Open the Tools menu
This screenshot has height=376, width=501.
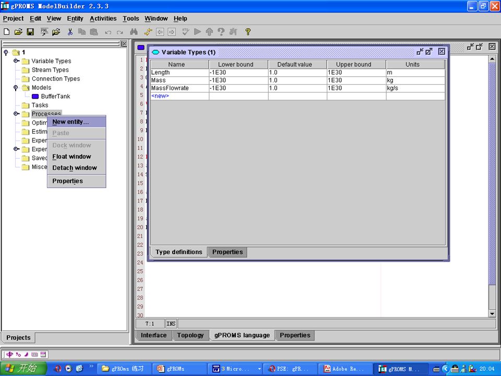point(130,19)
